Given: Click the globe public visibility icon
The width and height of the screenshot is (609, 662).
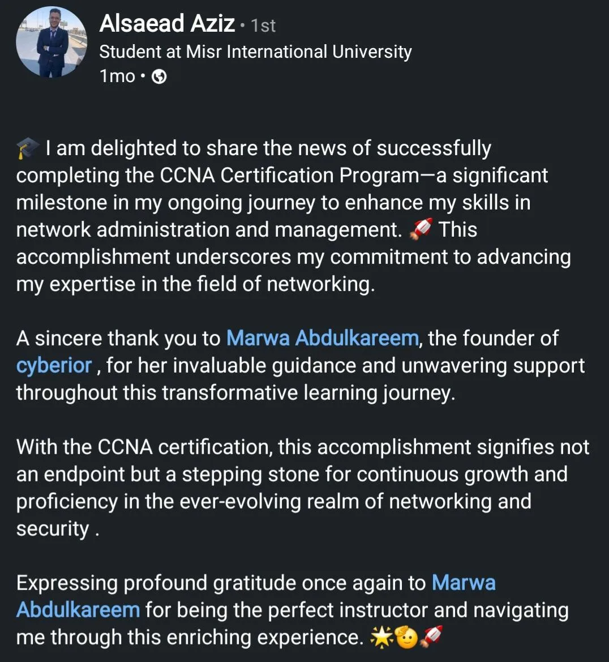Looking at the screenshot, I should point(160,76).
